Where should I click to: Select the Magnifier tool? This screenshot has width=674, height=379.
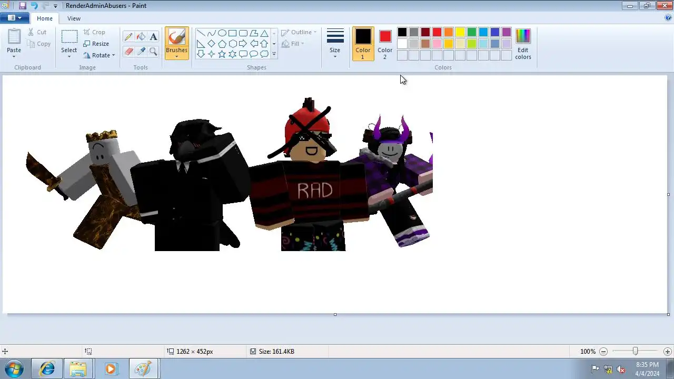153,51
